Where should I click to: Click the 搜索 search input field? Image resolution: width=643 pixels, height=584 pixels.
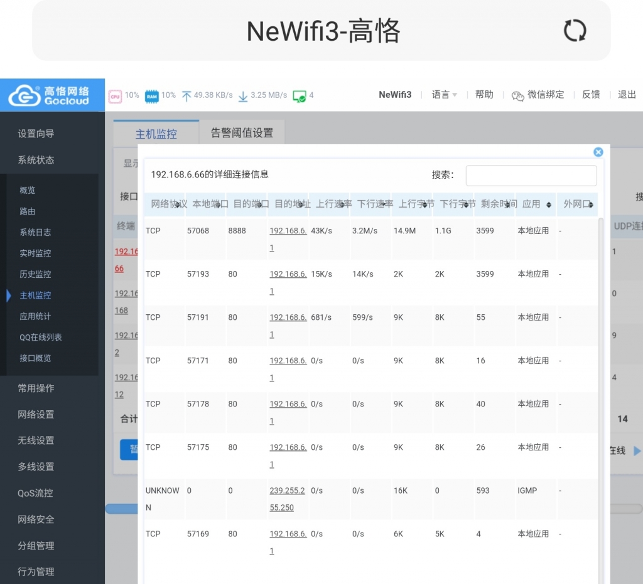[531, 176]
